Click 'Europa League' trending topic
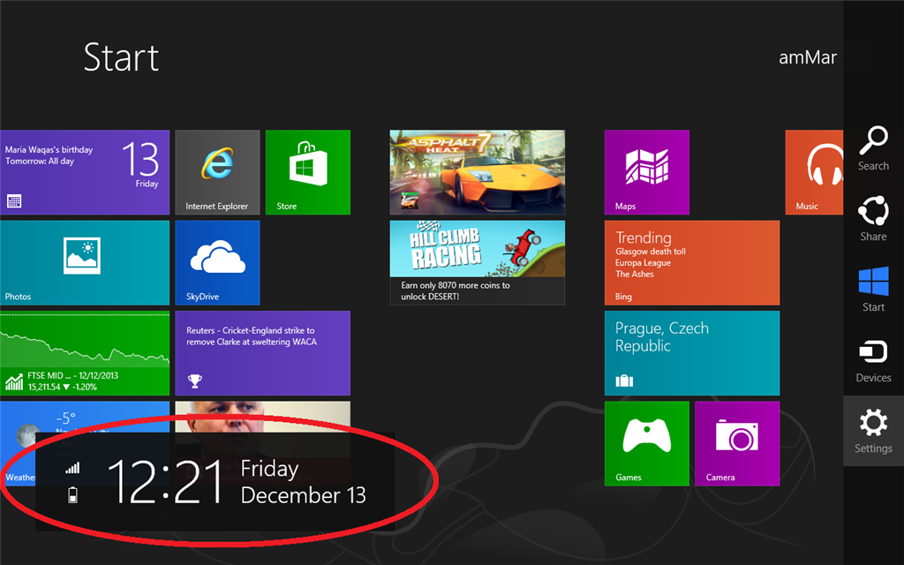Screen dimensions: 904x565 643,262
